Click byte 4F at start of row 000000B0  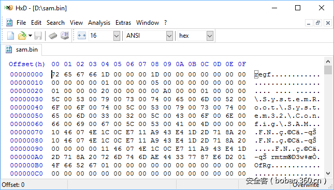(x=55, y=165)
